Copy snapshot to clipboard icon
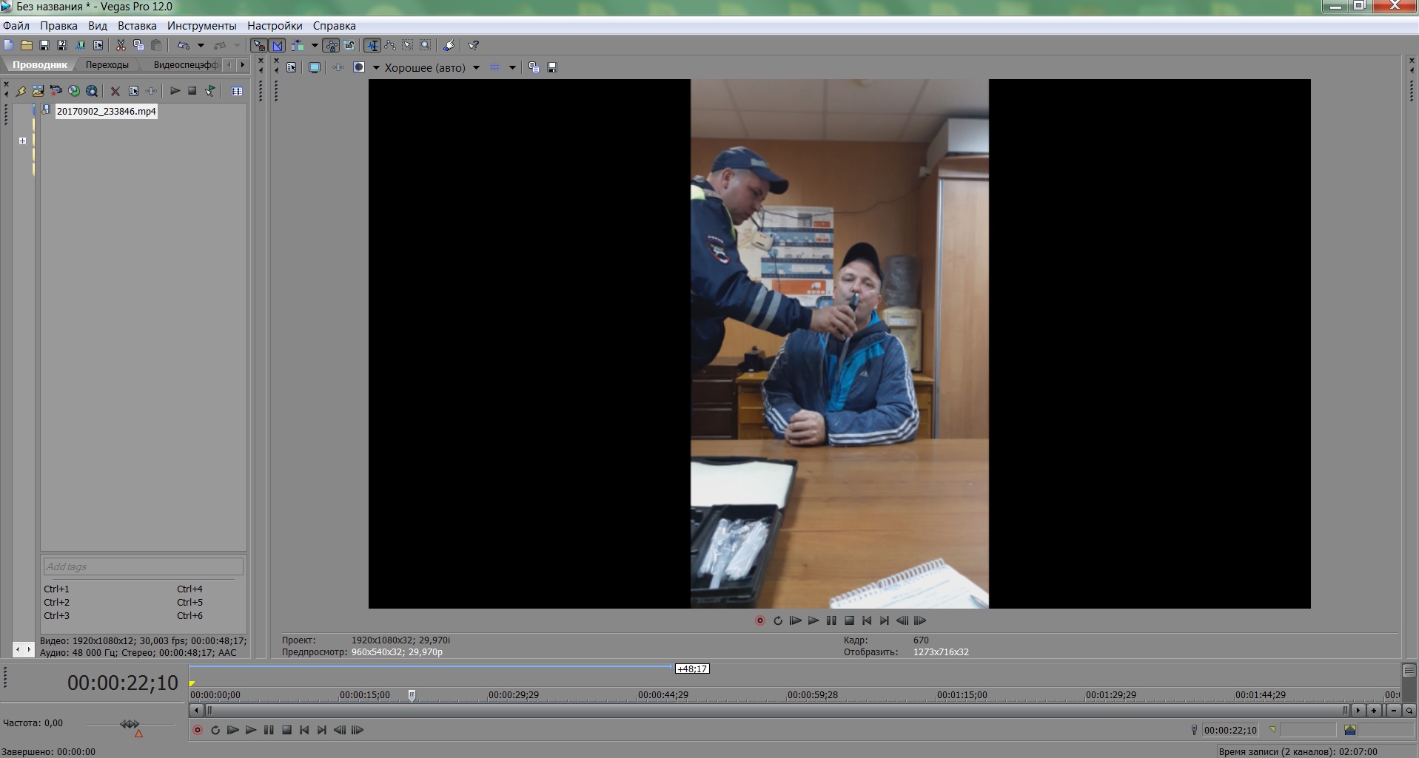Image resolution: width=1419 pixels, height=758 pixels. click(x=534, y=67)
